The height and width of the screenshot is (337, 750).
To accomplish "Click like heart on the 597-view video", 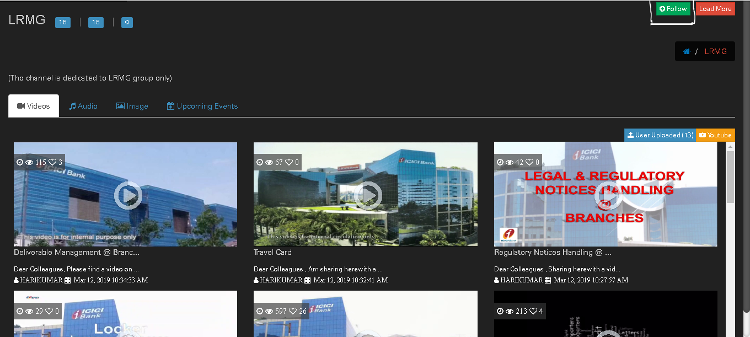I will click(x=292, y=311).
